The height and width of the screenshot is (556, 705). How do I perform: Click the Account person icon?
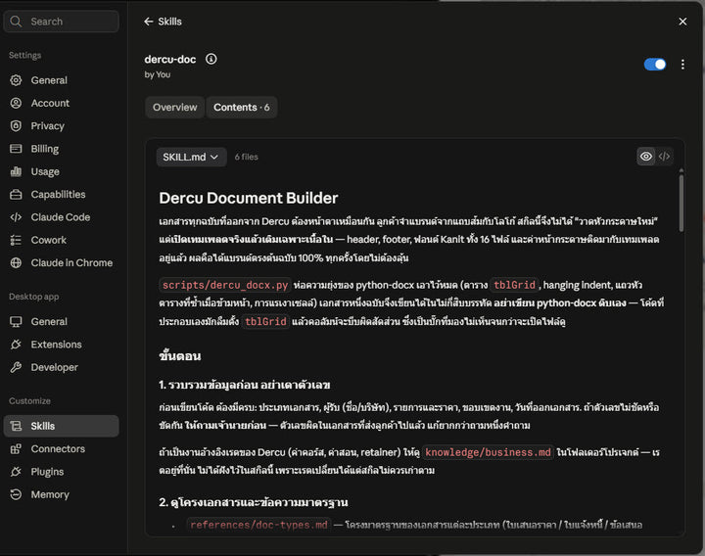[16, 103]
